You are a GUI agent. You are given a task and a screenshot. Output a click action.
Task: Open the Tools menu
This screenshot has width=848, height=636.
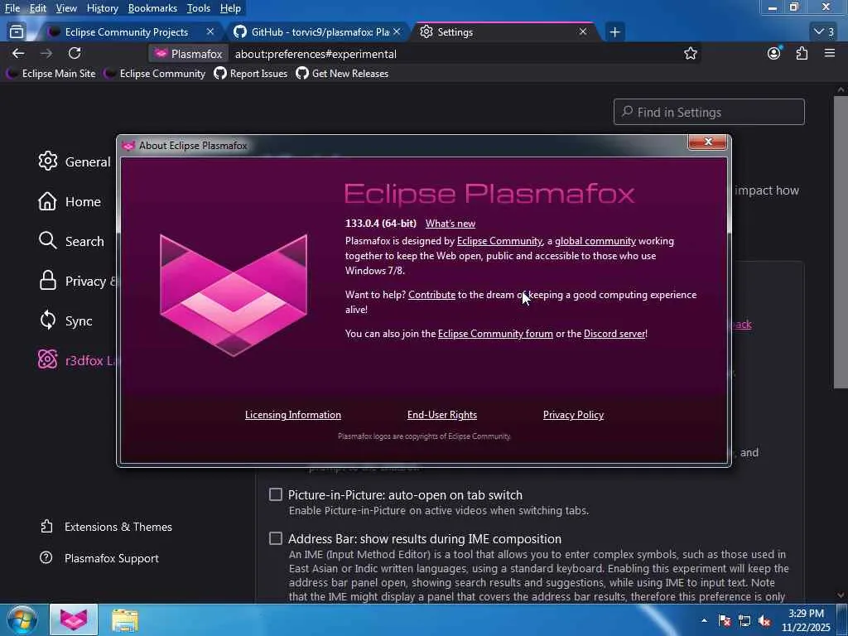pyautogui.click(x=199, y=8)
